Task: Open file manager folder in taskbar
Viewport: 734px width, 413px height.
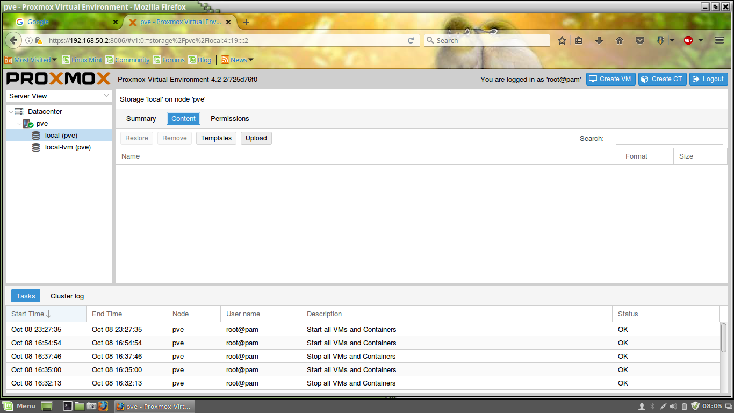Action: click(x=80, y=406)
